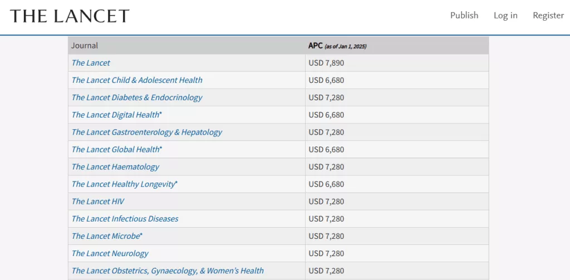The height and width of the screenshot is (280, 570).
Task: Open The Lancet Child & Adolescent Health
Action: [137, 80]
